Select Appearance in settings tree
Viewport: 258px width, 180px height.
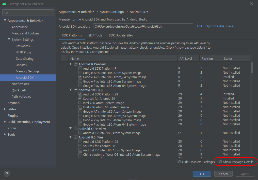(x=20, y=27)
